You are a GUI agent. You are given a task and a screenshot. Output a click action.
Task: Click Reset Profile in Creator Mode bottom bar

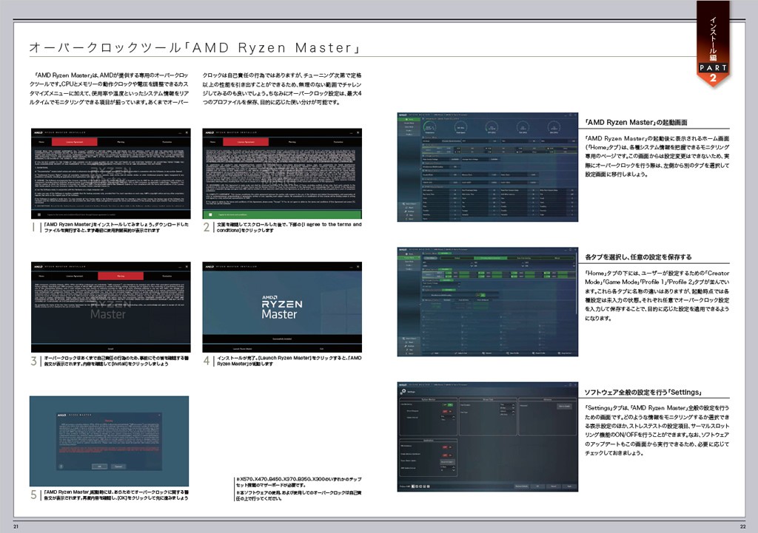[x=539, y=353]
